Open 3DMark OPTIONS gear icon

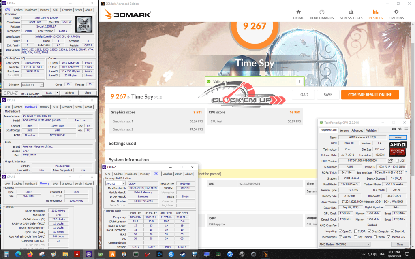coord(396,13)
